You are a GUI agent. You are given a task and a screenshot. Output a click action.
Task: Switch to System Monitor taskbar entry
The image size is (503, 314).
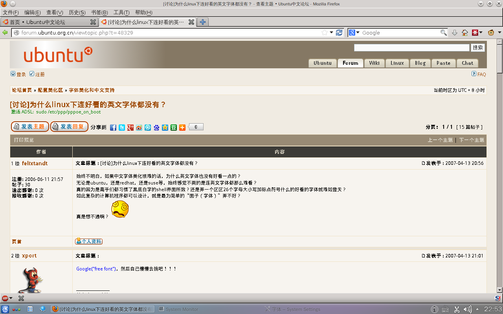178,309
